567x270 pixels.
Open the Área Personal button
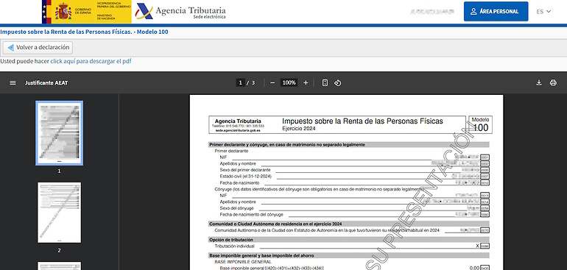(496, 12)
